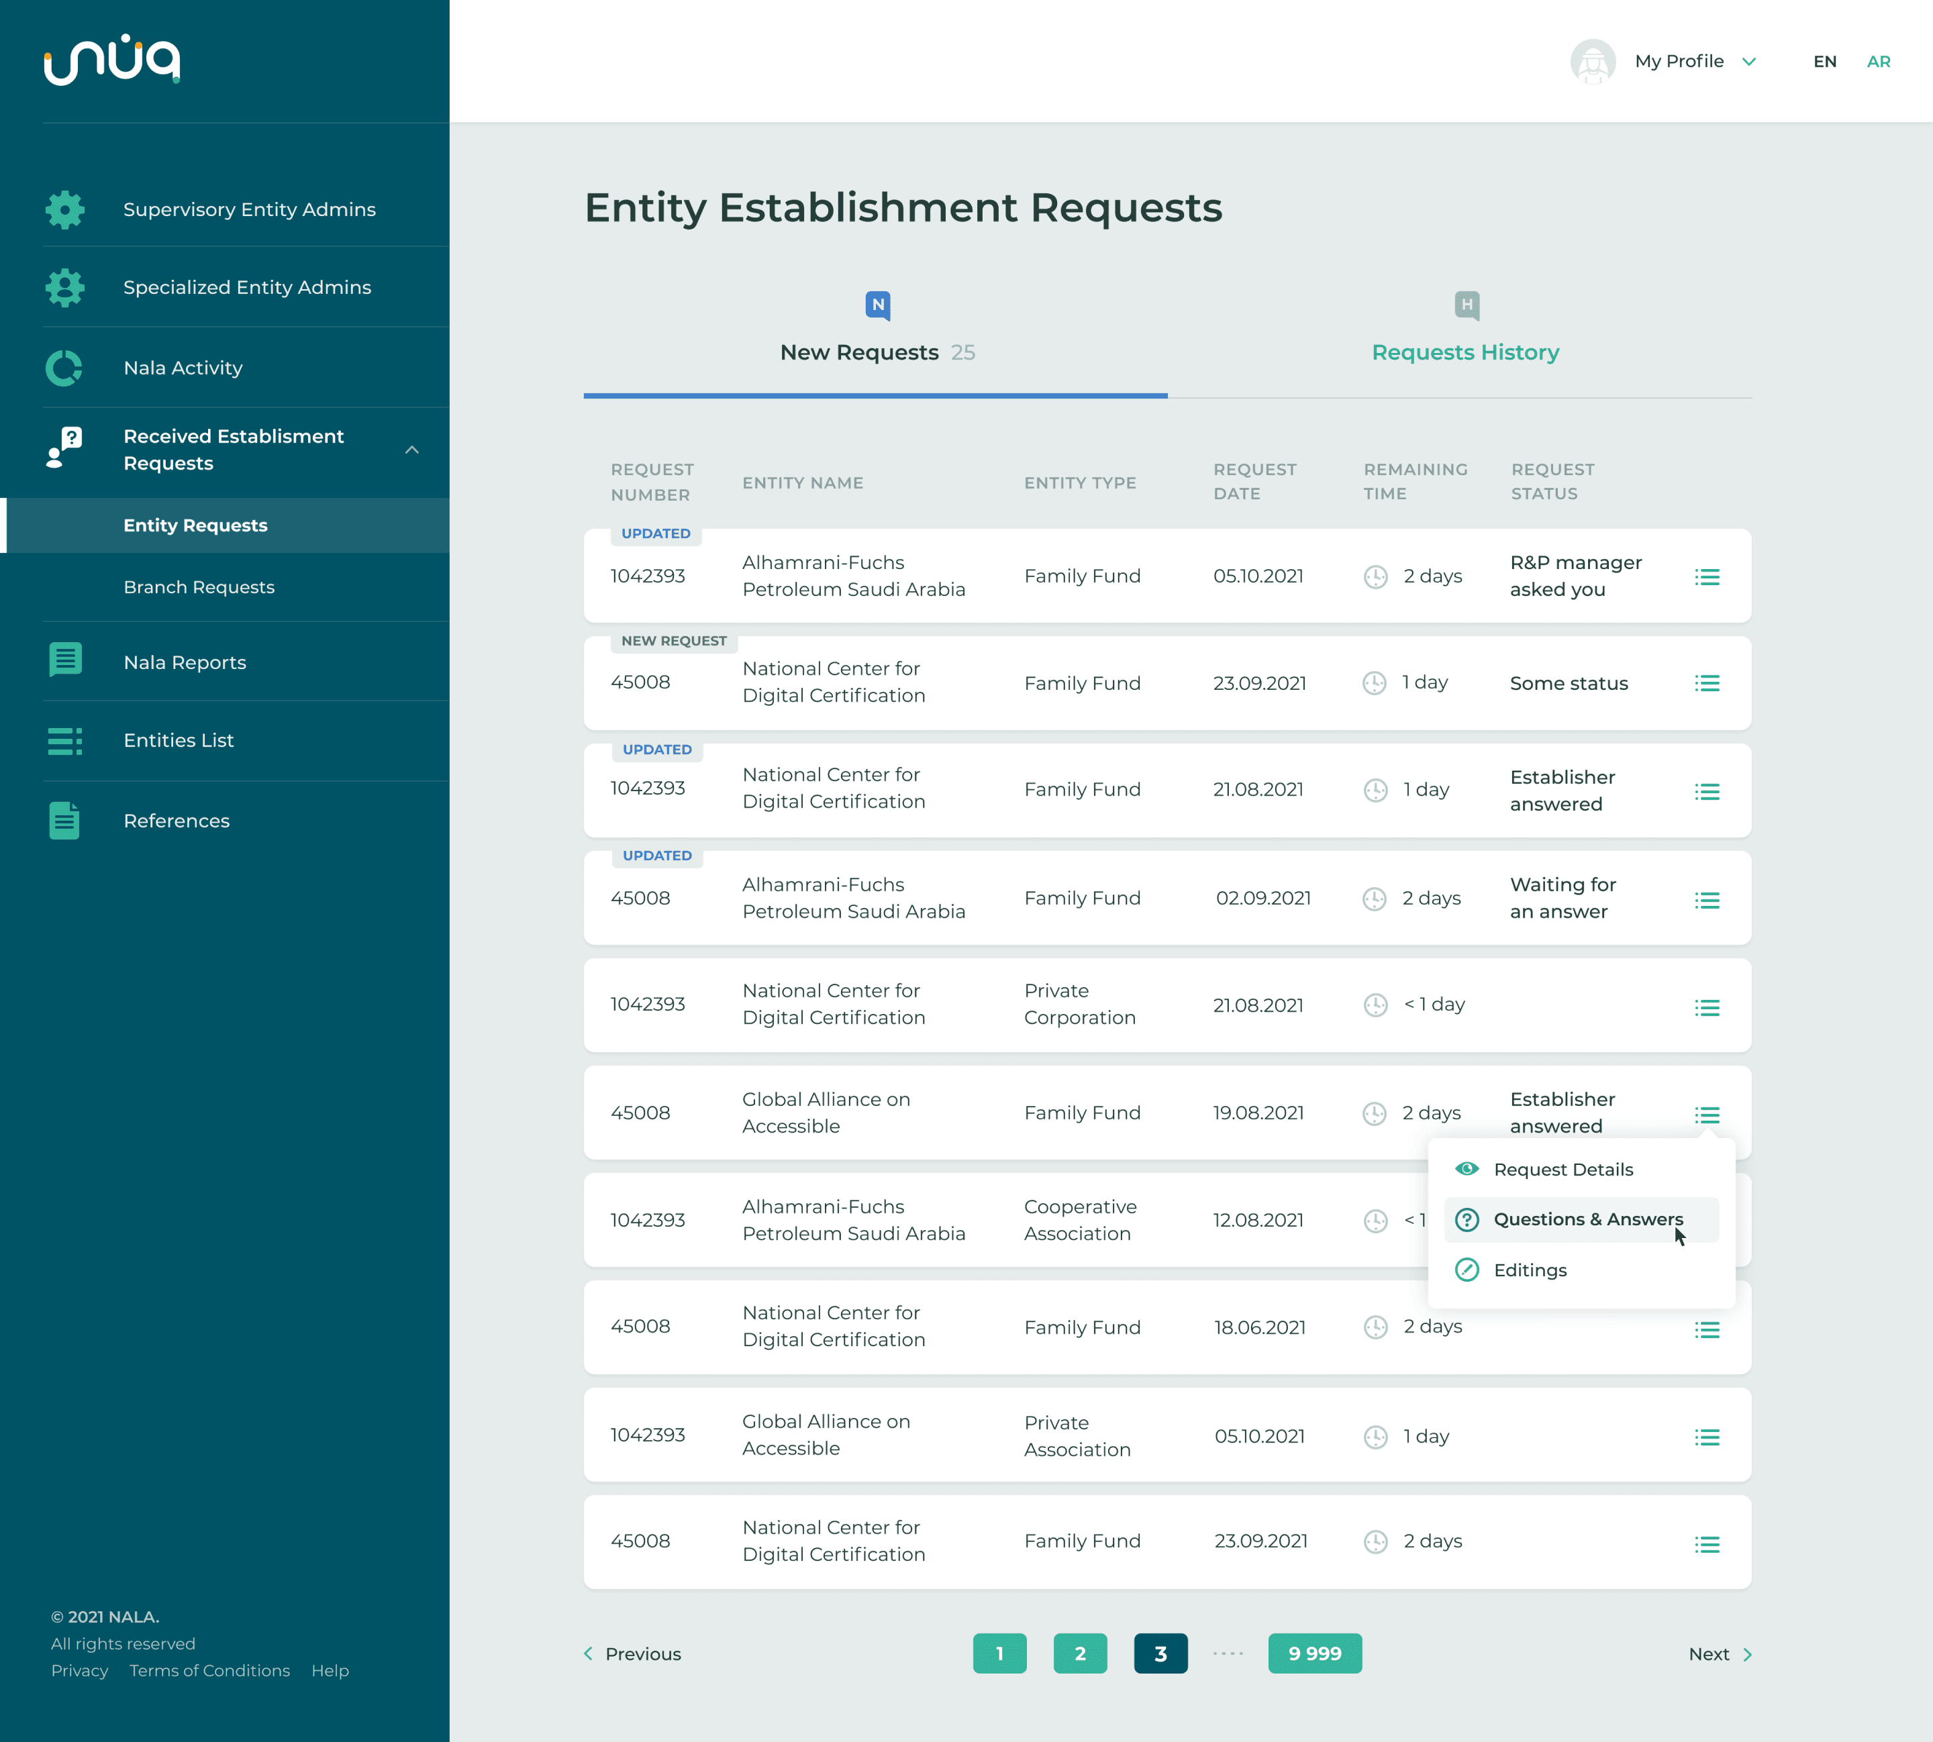This screenshot has height=1742, width=1933.
Task: Click the blue N badge above New Requests
Action: click(x=878, y=305)
